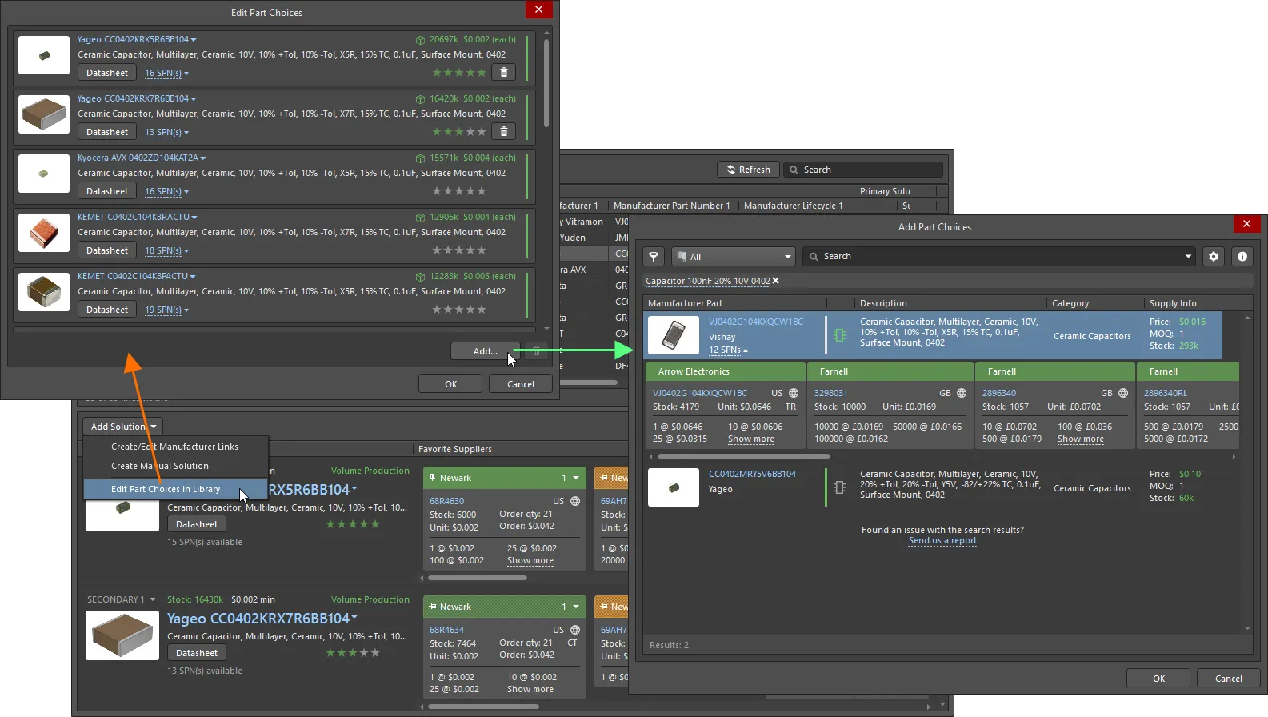The image size is (1268, 717).
Task: Expand 13 SPN(s) dropdown for Yageo CC0402KRX7R6BB104
Action: click(x=166, y=132)
